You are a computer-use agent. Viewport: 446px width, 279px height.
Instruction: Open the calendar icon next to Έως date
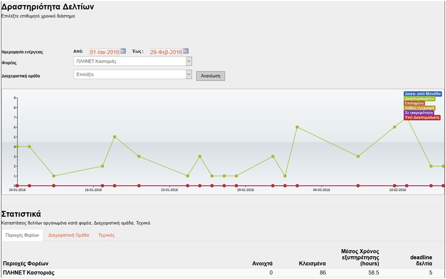pos(186,51)
